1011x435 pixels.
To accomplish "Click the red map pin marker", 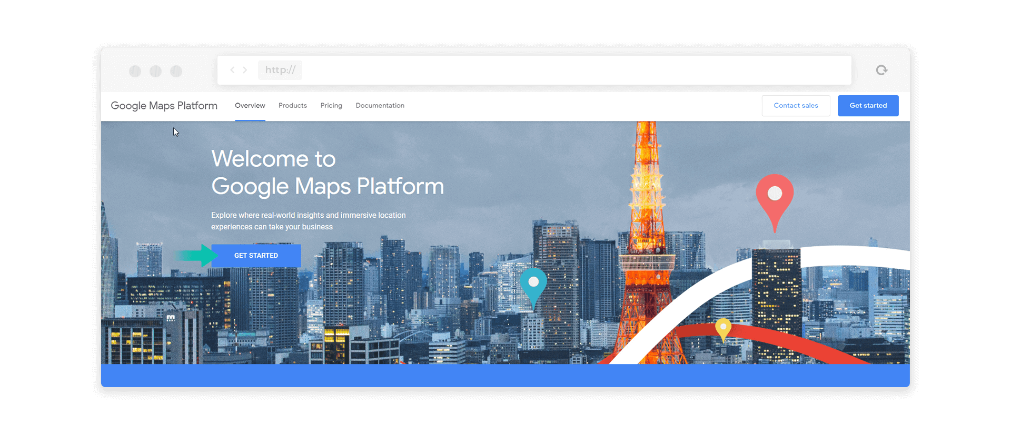I will (x=775, y=203).
